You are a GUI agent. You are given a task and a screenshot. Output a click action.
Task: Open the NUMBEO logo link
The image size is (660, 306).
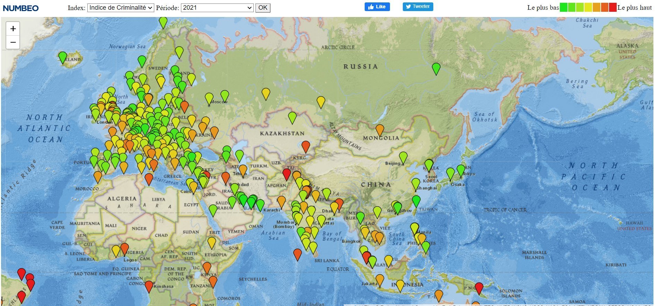click(x=21, y=8)
